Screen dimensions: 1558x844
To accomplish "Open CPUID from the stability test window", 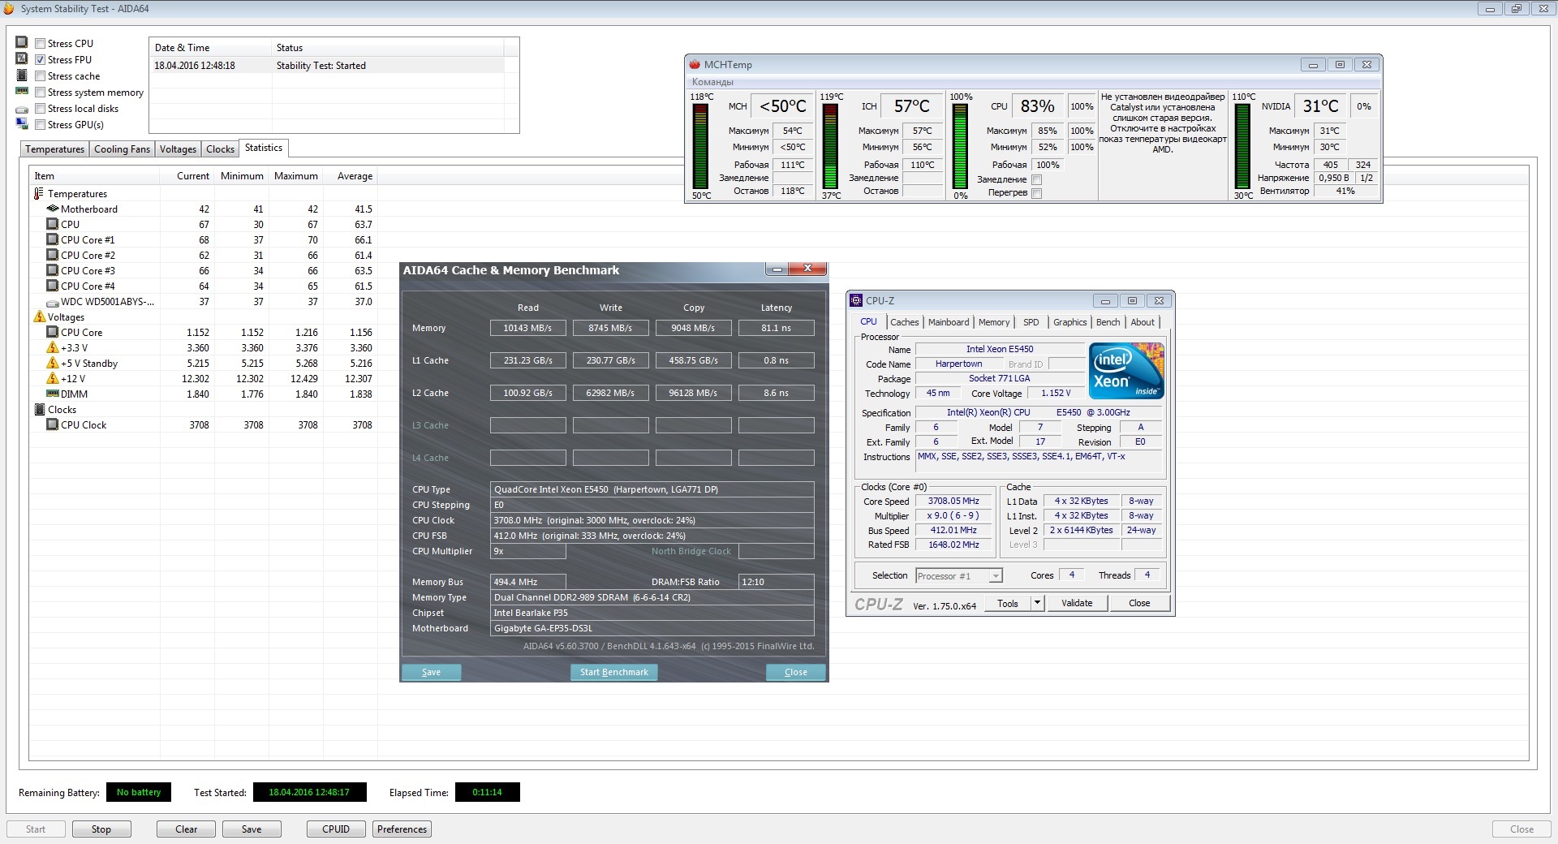I will [336, 829].
